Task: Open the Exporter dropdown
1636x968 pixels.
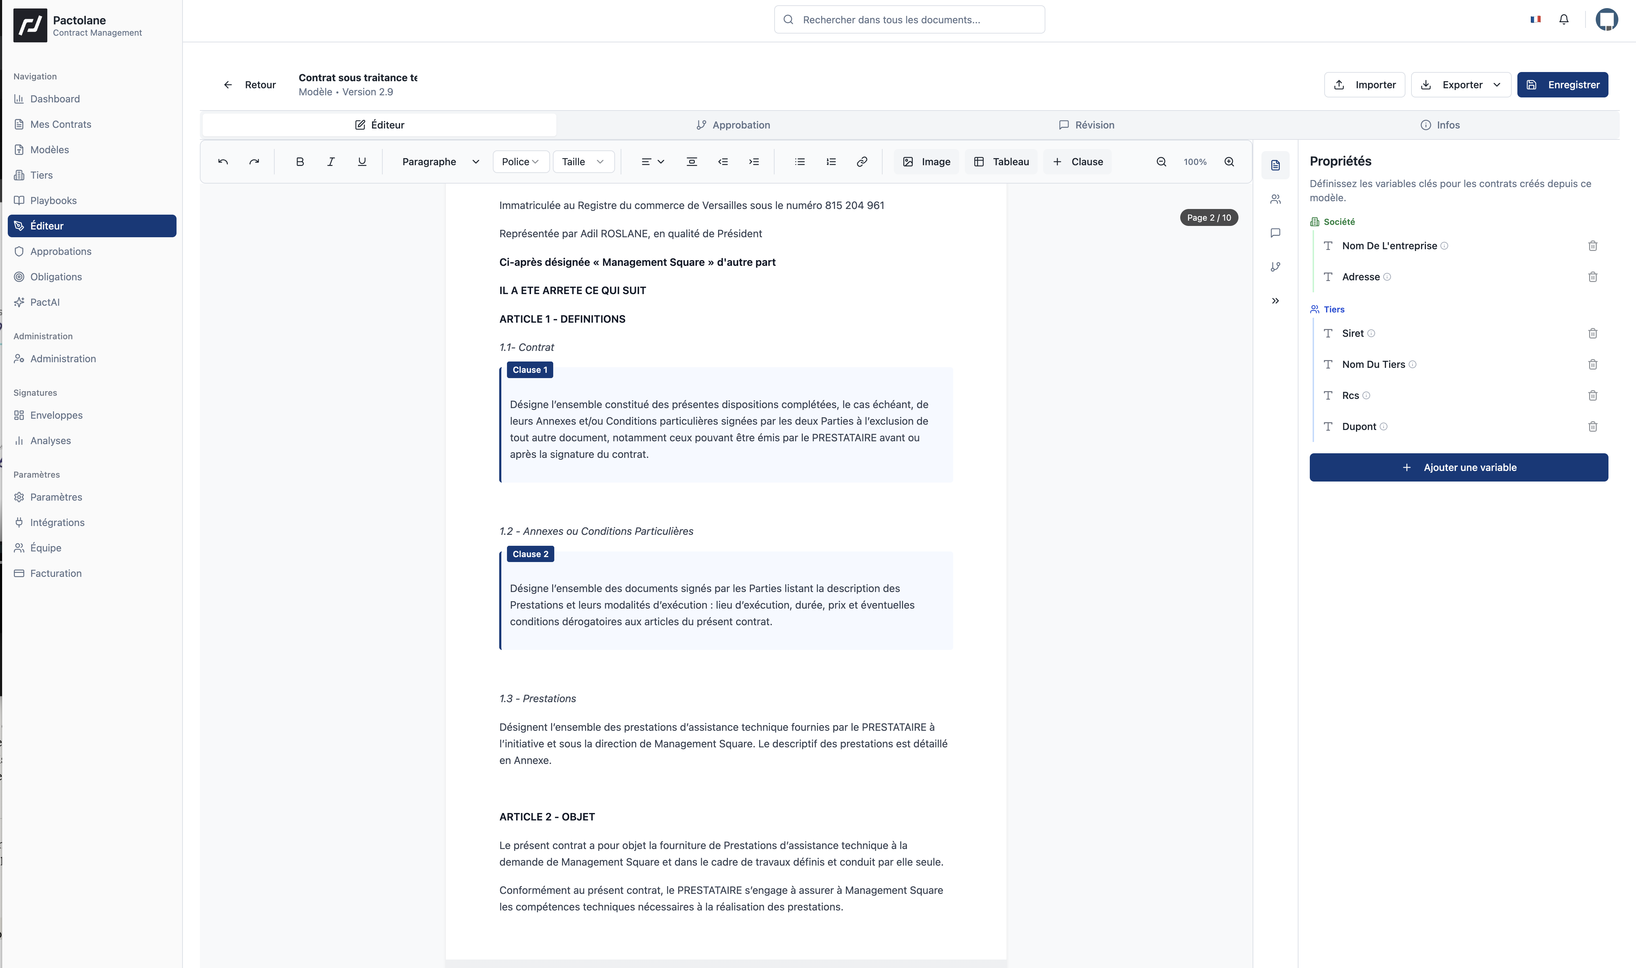Action: click(x=1461, y=85)
